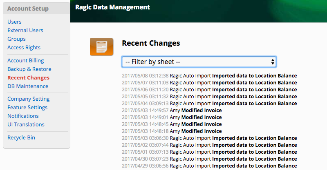Open Notifications settings

[23, 116]
